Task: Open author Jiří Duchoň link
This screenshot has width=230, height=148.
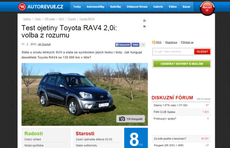Action: click(x=44, y=44)
